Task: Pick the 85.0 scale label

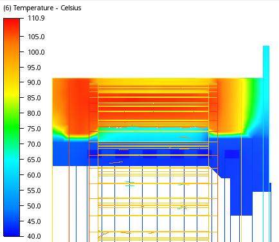Action: point(34,98)
